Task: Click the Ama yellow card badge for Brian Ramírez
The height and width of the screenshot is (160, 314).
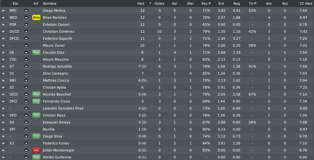Action: (36, 18)
